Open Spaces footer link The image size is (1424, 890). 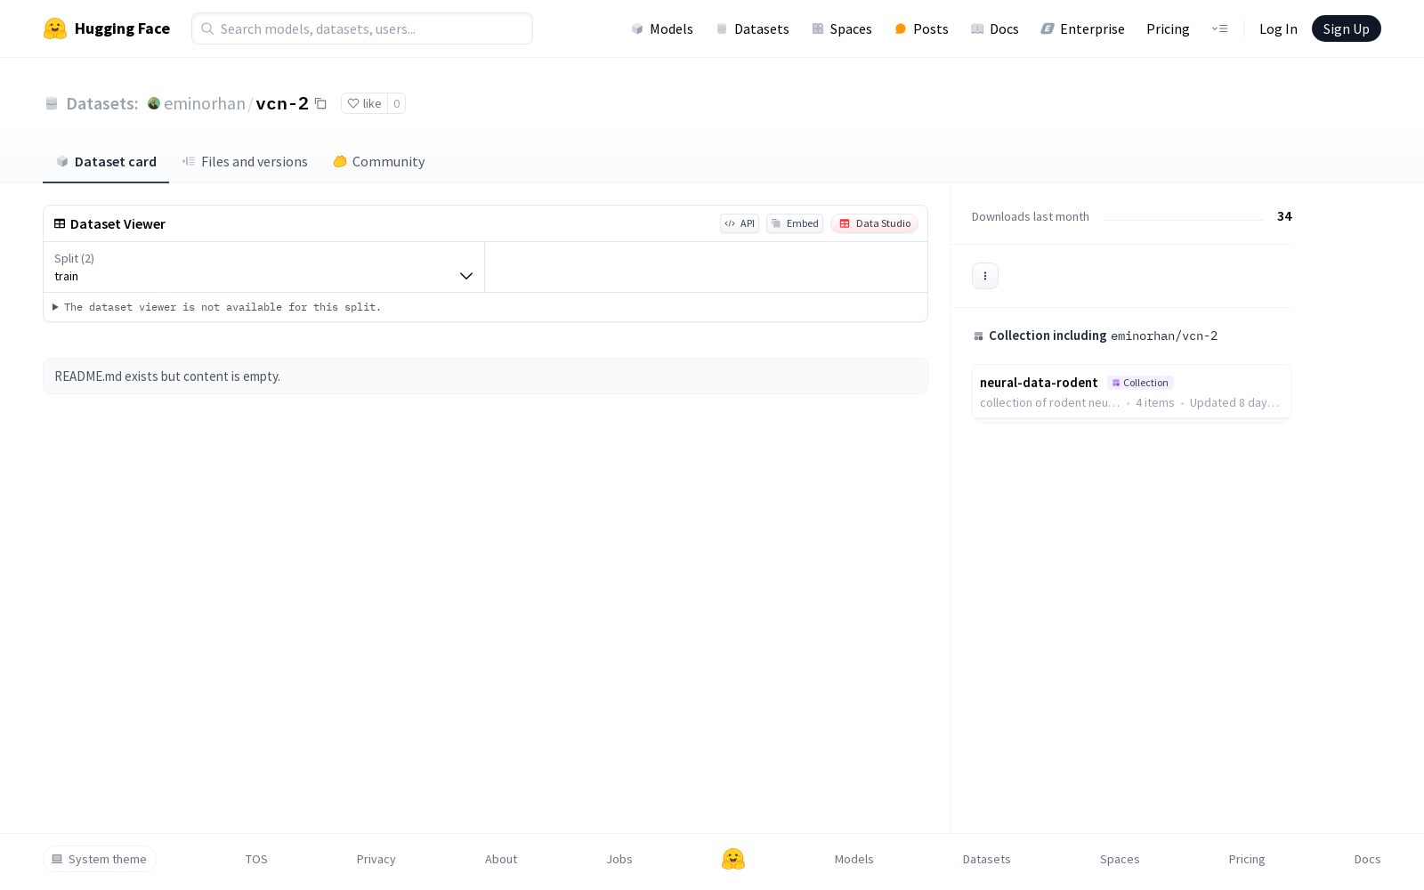tap(1120, 859)
